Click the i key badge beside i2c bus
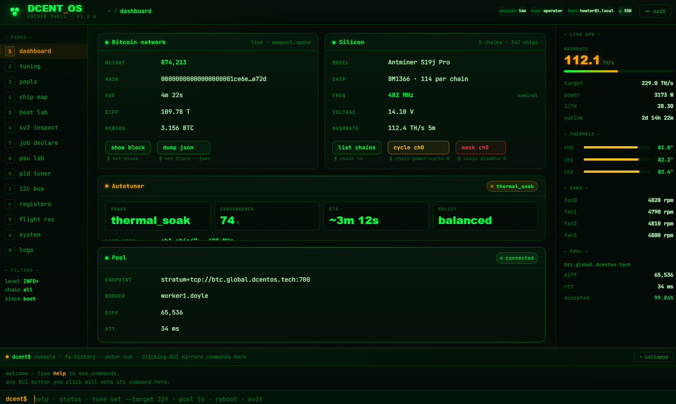The height and width of the screenshot is (404, 676). 10,189
